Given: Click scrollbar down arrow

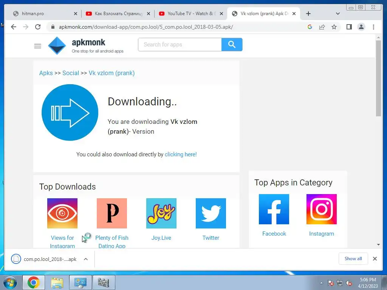Looking at the screenshot, I should pos(378,245).
